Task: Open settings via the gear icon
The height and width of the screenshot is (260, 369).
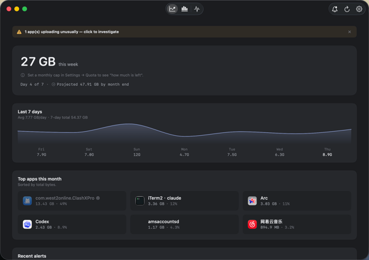Action: [359, 9]
